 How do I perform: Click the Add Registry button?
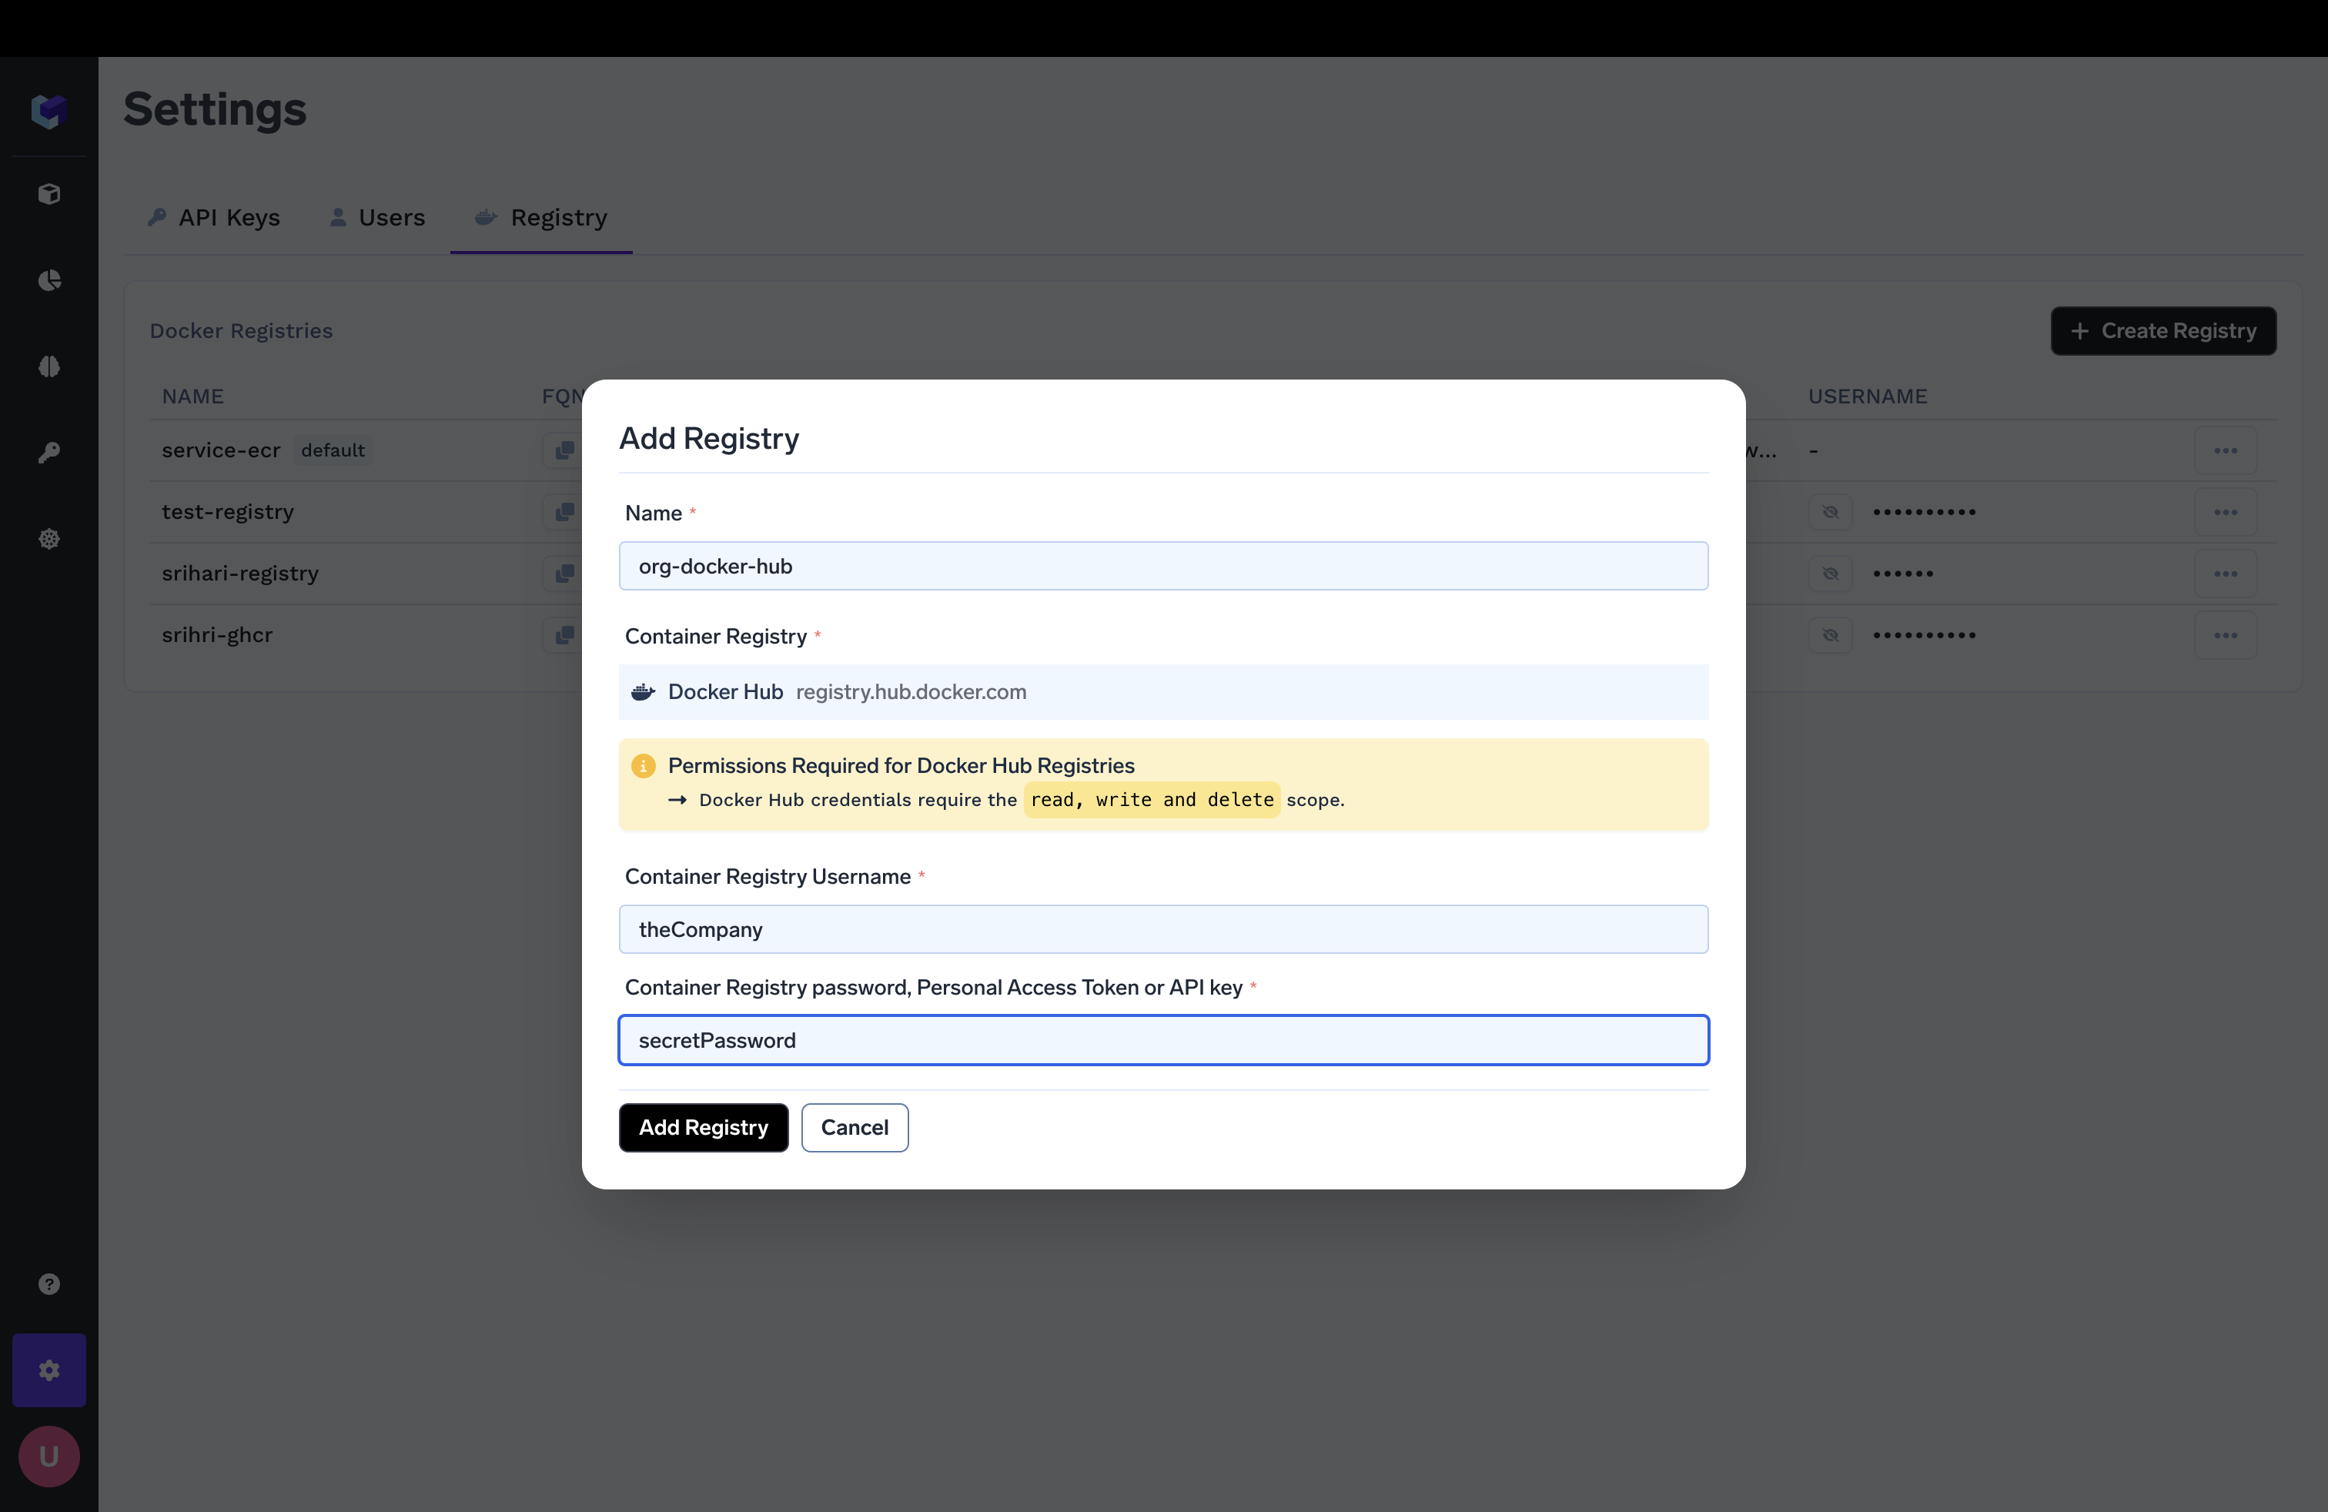pyautogui.click(x=704, y=1128)
